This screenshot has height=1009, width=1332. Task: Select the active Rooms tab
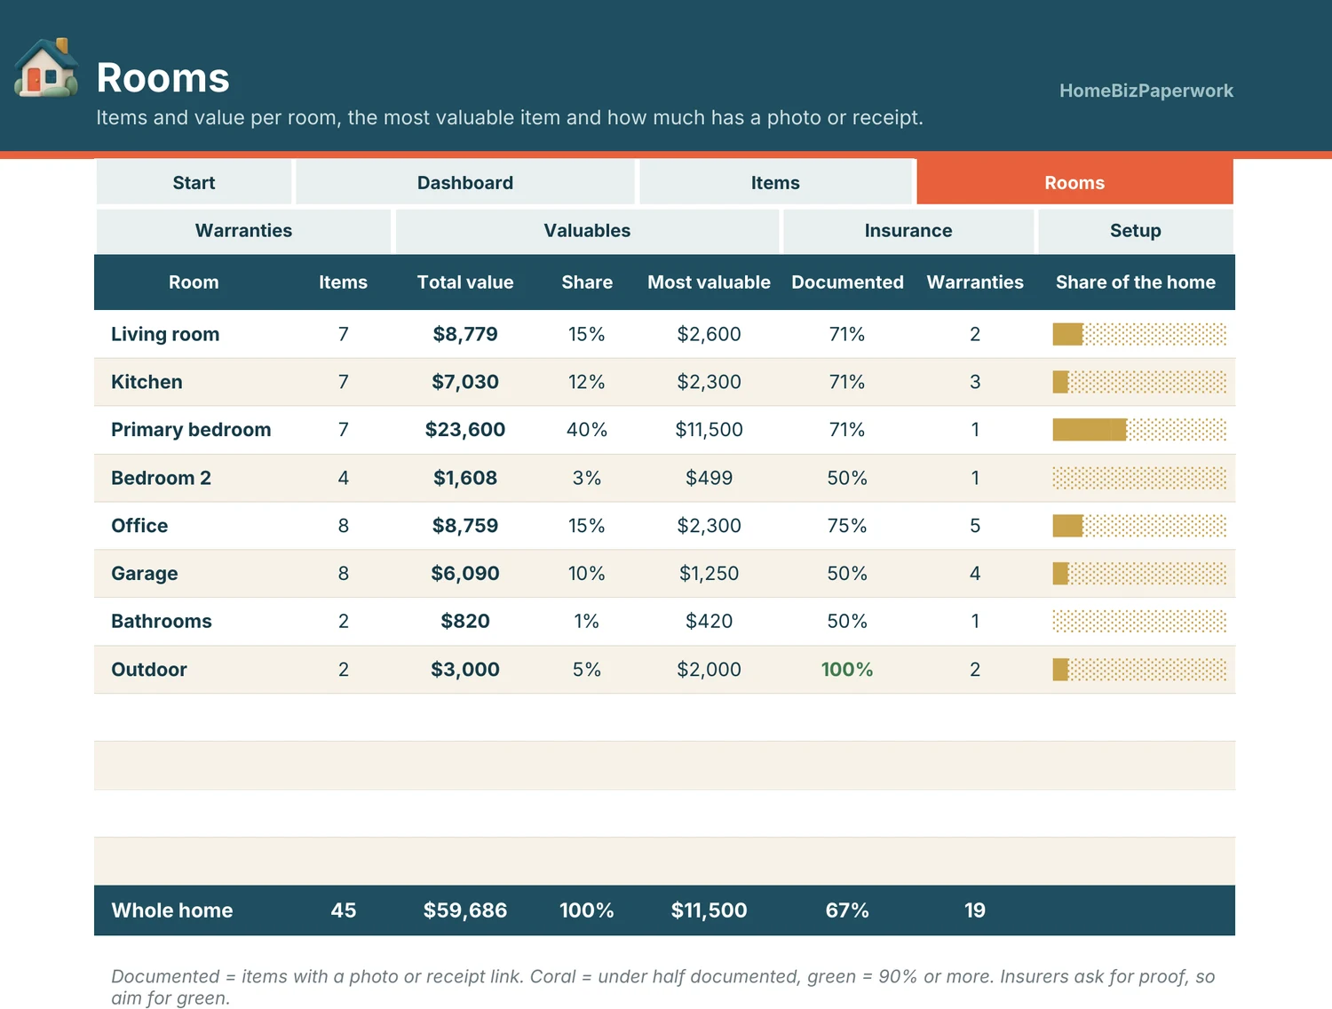(1074, 182)
